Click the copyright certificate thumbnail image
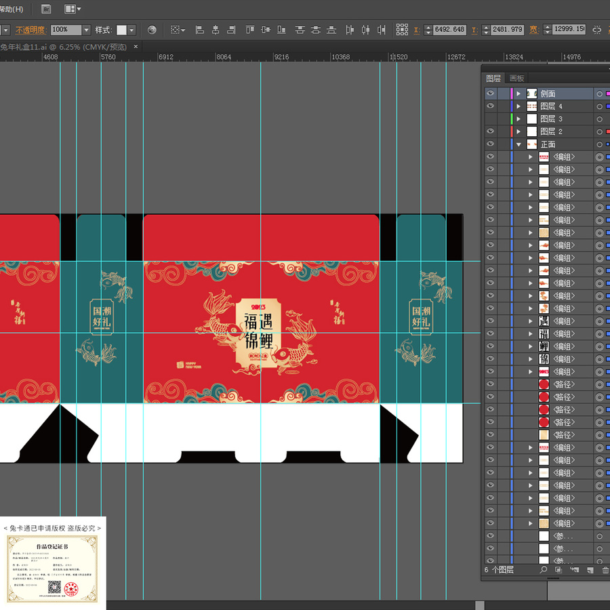This screenshot has width=610, height=610. (52, 569)
